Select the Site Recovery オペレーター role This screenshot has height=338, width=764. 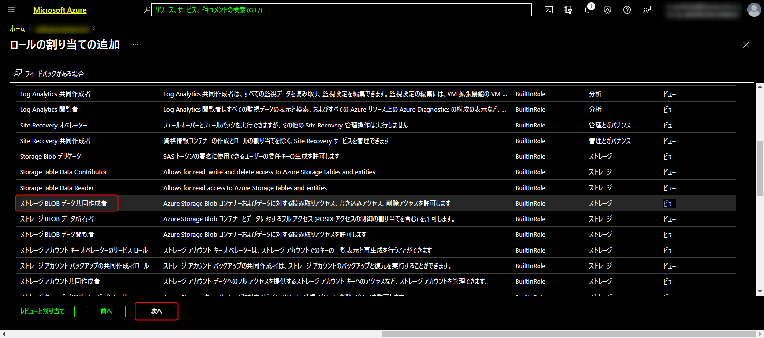[x=54, y=125]
